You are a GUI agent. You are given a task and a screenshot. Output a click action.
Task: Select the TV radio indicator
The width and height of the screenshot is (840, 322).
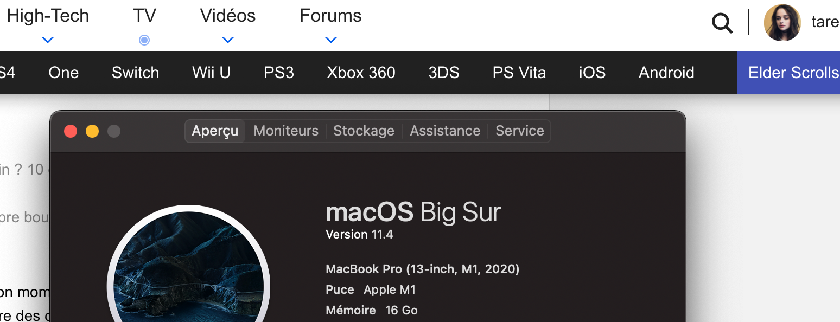click(x=144, y=40)
